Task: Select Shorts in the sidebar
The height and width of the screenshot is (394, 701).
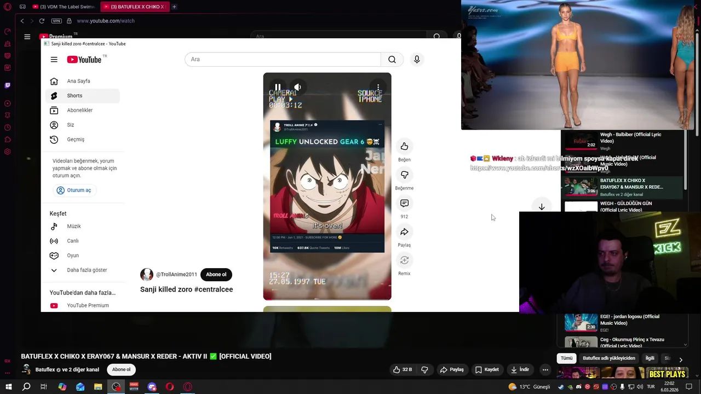Action: coord(83,96)
